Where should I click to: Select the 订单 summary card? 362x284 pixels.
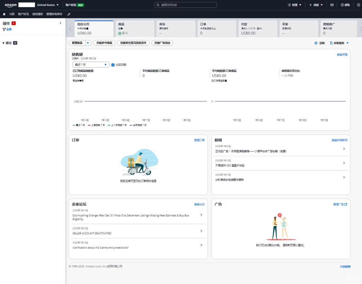tap(217, 29)
